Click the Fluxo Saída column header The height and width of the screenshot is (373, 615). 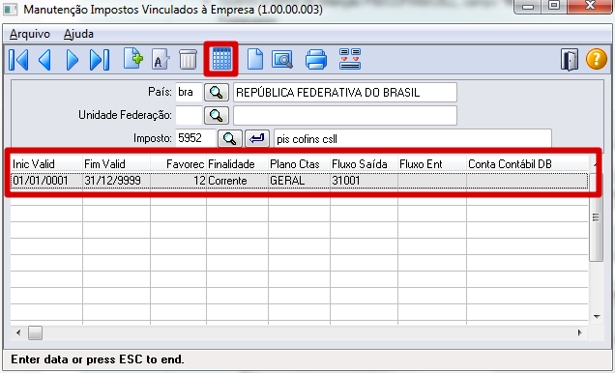(x=364, y=163)
